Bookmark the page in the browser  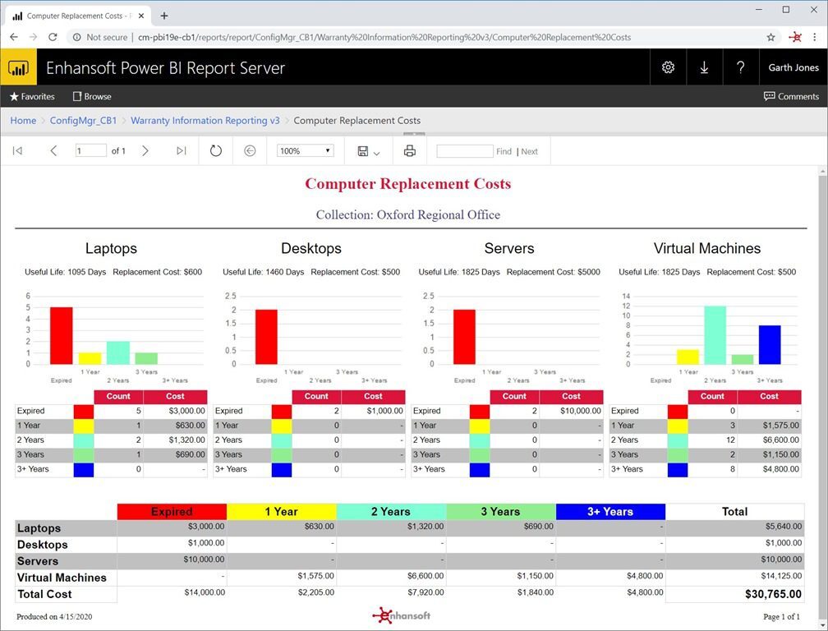770,37
